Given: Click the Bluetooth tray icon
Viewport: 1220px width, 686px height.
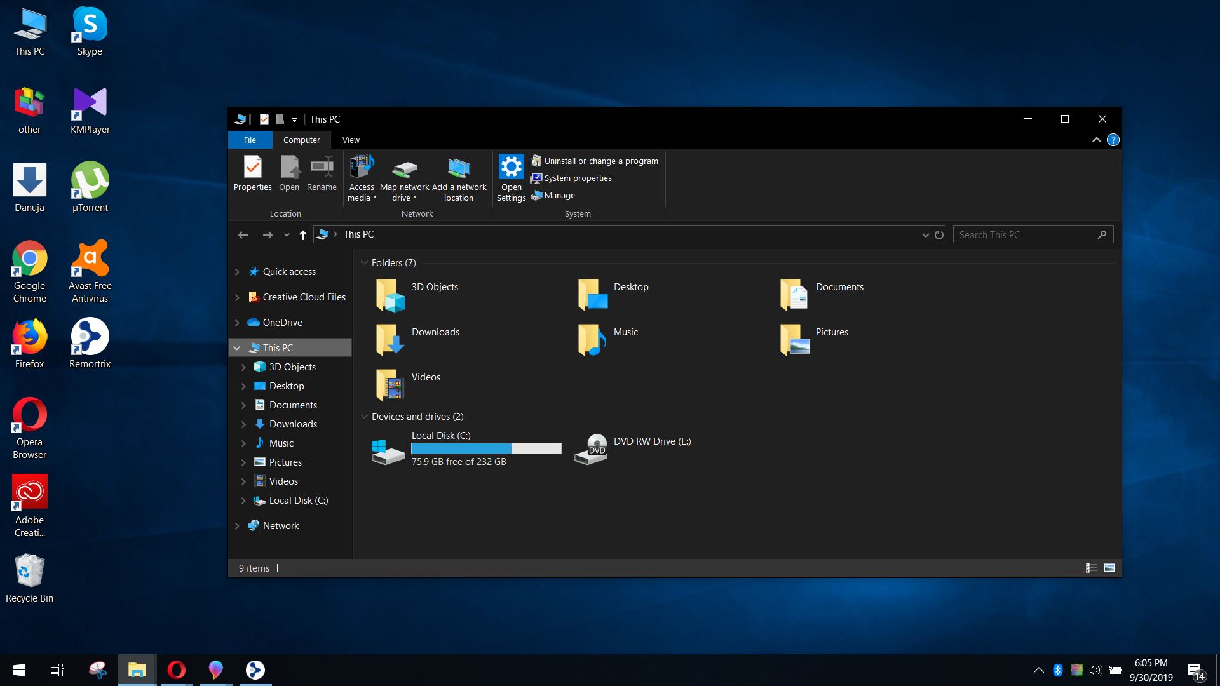Looking at the screenshot, I should 1057,670.
